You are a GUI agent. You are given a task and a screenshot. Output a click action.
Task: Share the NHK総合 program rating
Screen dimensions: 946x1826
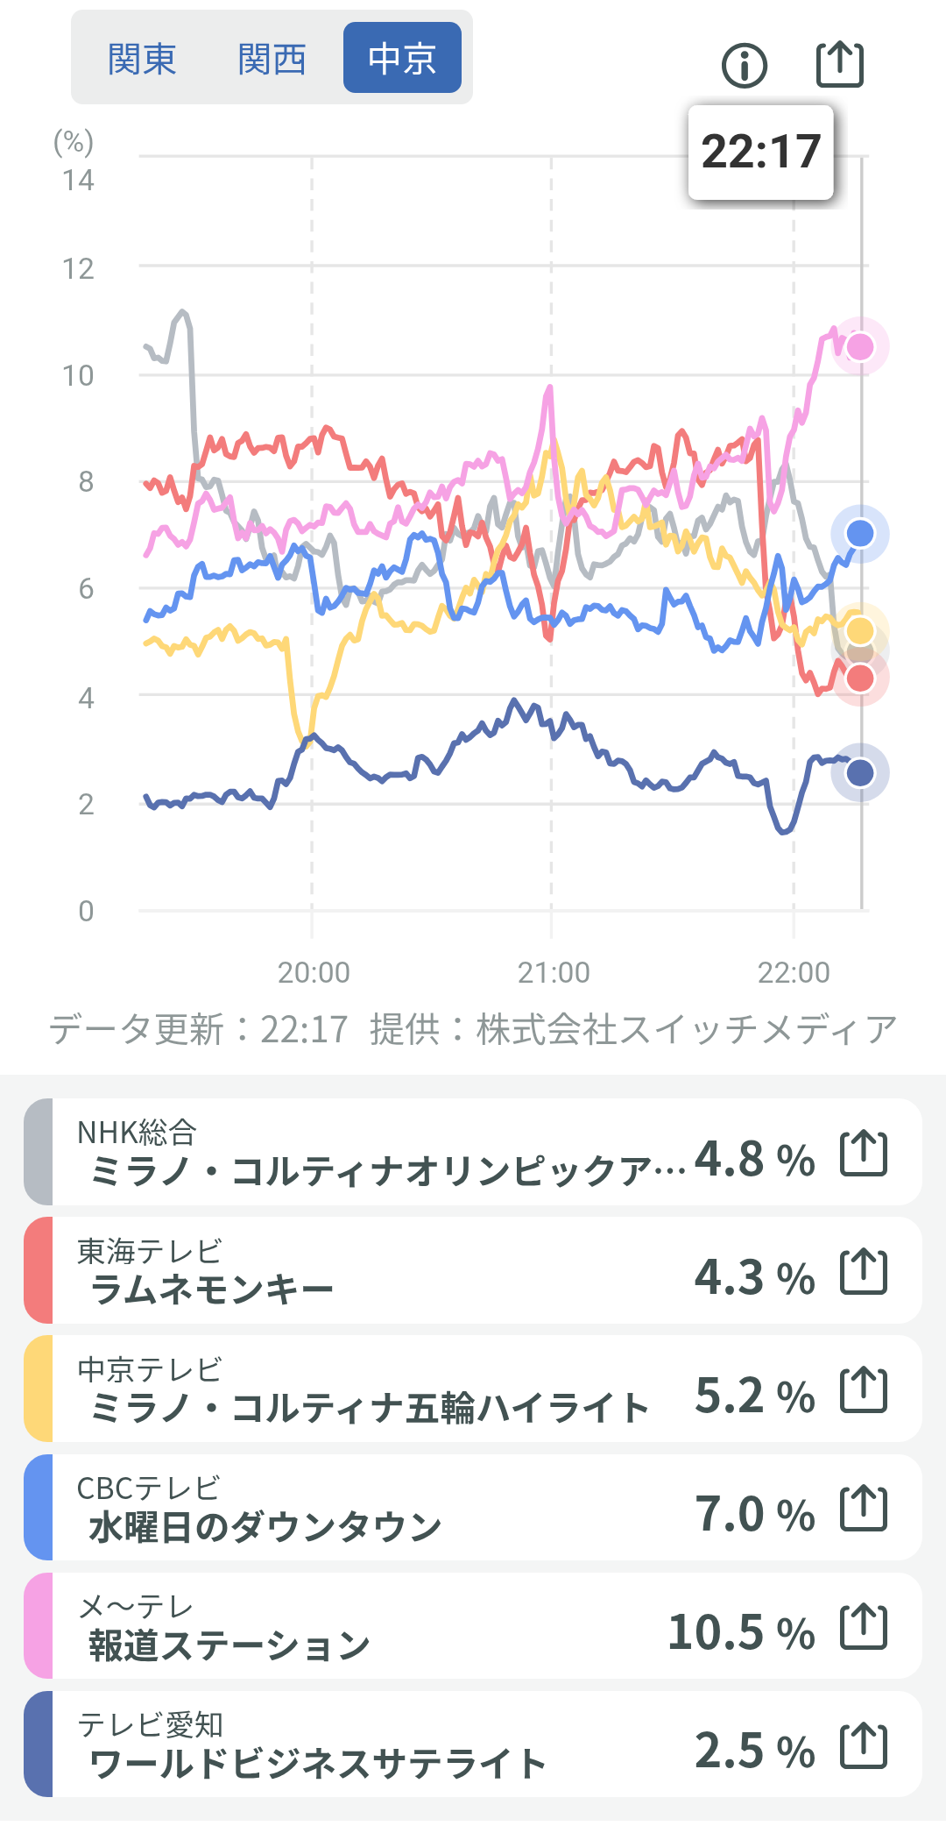[x=864, y=1153]
